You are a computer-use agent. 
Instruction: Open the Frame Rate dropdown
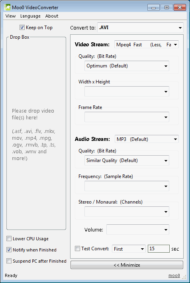click(127, 117)
